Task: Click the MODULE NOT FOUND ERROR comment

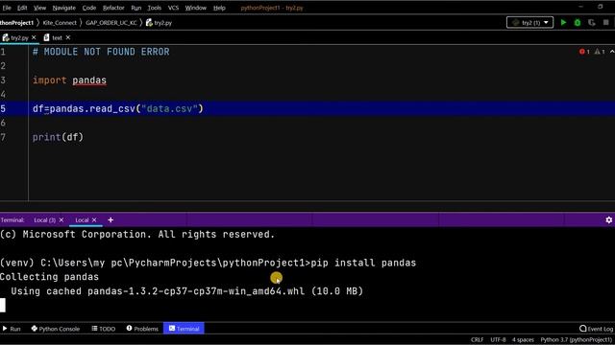Action: (101, 52)
